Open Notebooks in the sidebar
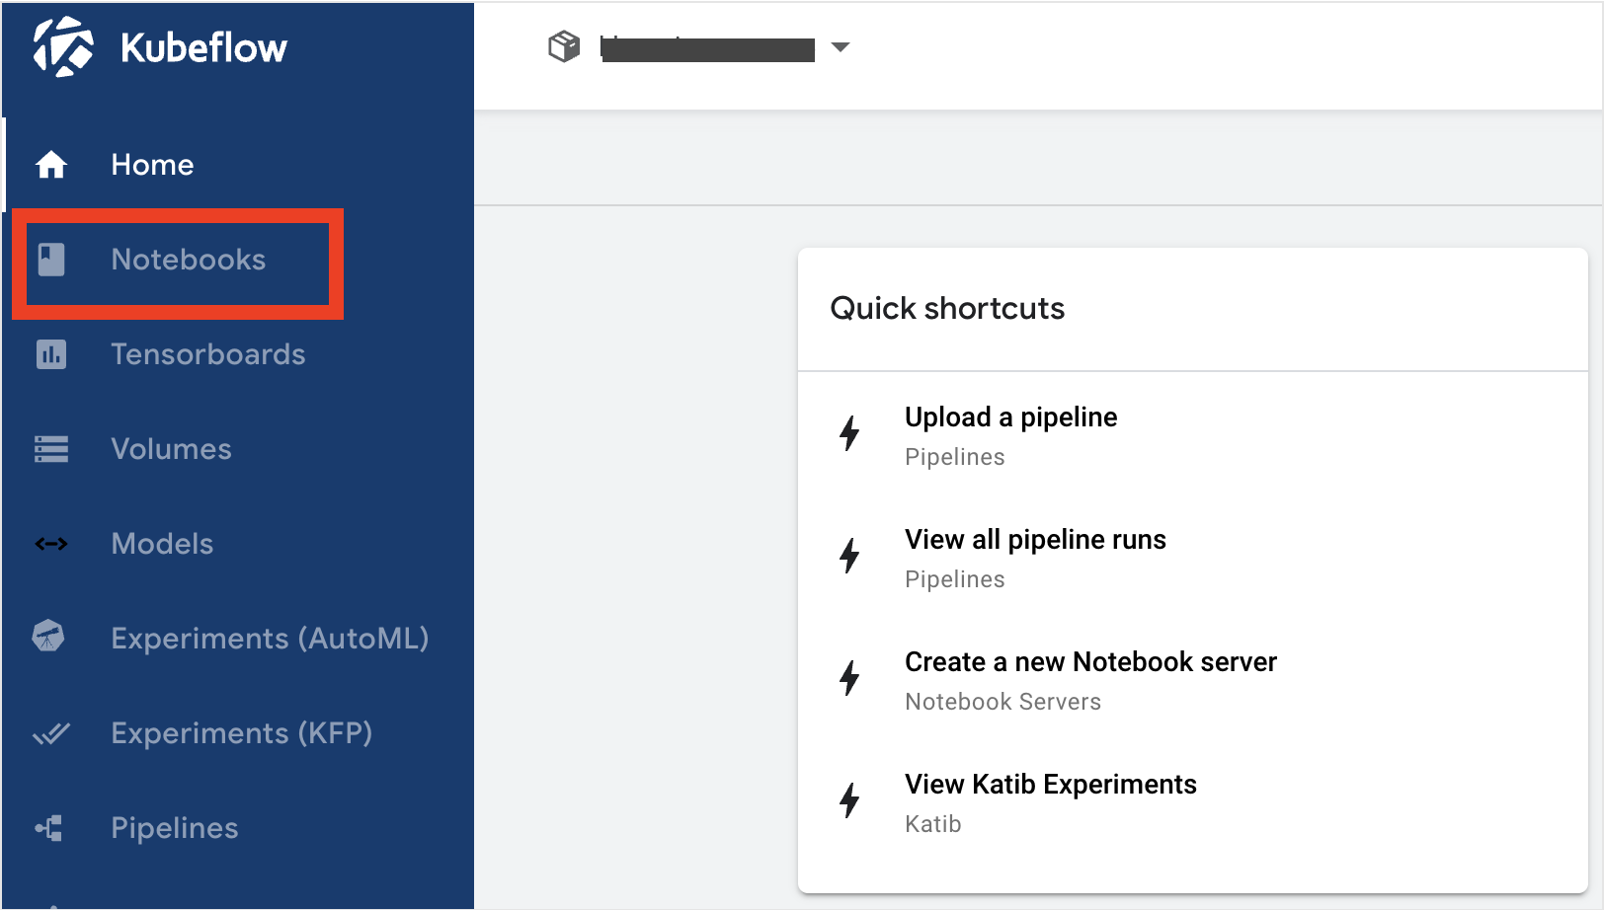1604x910 pixels. pos(188,260)
